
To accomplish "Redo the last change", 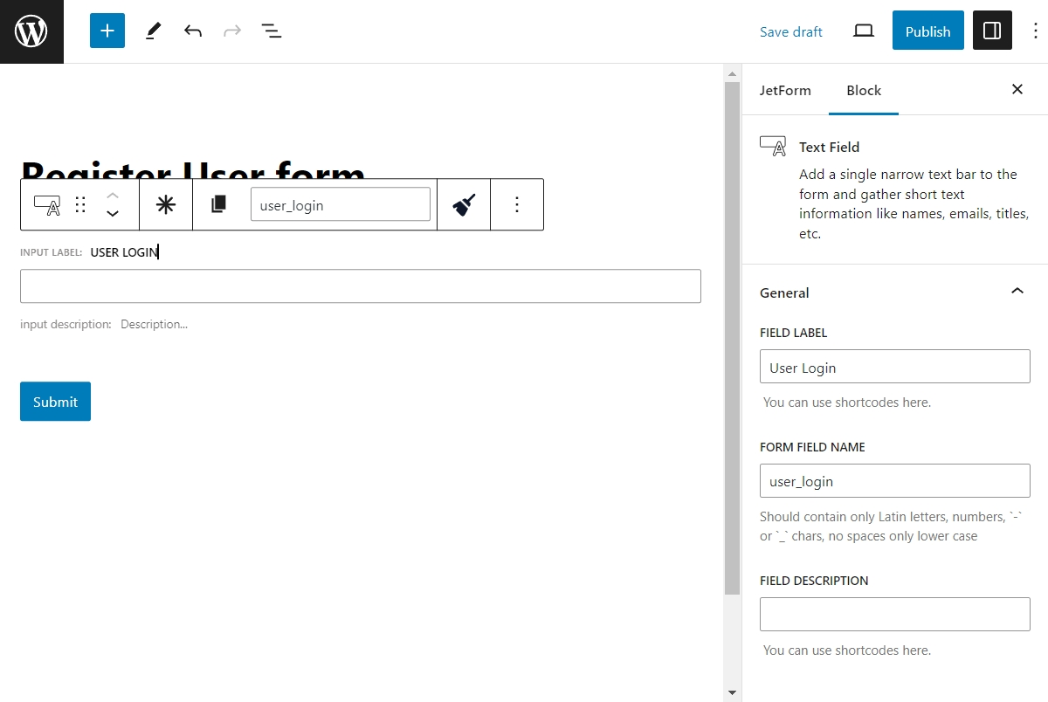I will (x=231, y=30).
